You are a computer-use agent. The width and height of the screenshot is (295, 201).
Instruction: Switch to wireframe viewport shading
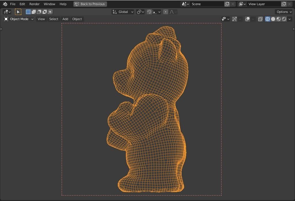point(268,19)
